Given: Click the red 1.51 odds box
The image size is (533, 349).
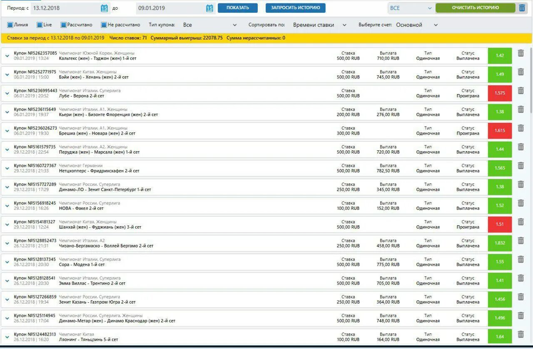Looking at the screenshot, I should pyautogui.click(x=500, y=224).
